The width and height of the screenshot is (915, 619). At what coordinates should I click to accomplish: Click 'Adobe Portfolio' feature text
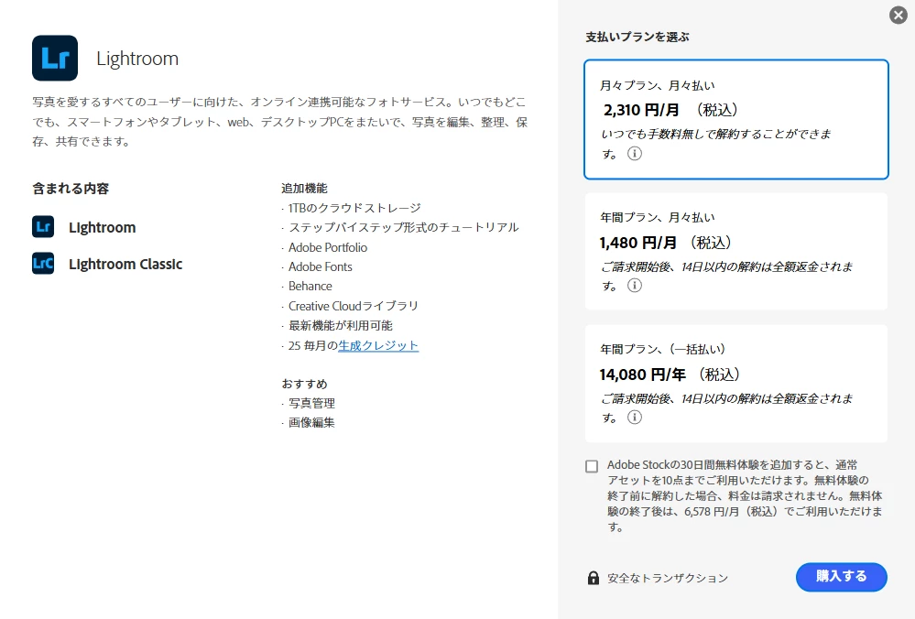tap(327, 247)
